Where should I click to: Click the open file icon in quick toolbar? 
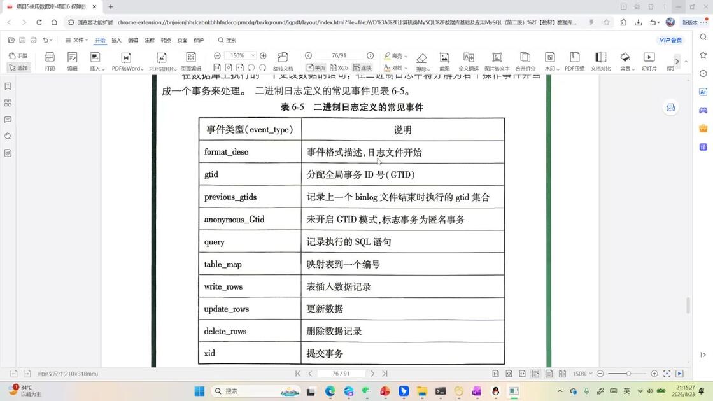[11, 40]
